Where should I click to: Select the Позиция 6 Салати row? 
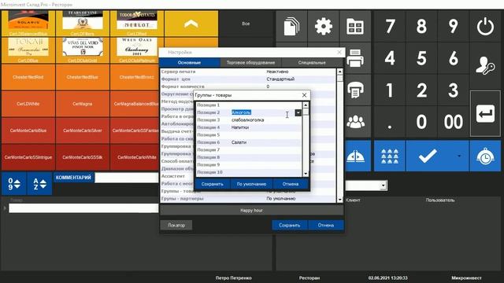tap(249, 142)
